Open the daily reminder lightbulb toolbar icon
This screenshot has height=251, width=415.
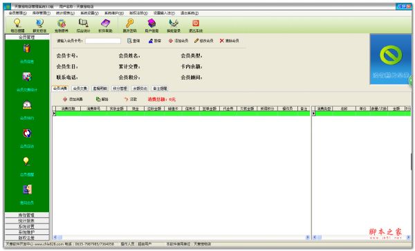(17, 24)
